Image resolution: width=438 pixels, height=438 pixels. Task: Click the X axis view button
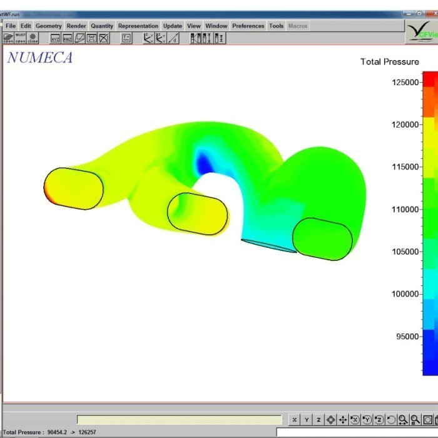point(295,420)
